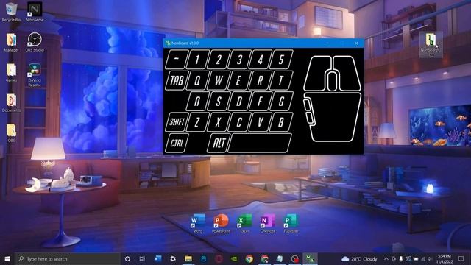Click the Z key in NohBoard

[x=197, y=122]
